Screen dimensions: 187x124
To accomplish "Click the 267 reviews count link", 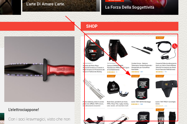I will [142, 72].
